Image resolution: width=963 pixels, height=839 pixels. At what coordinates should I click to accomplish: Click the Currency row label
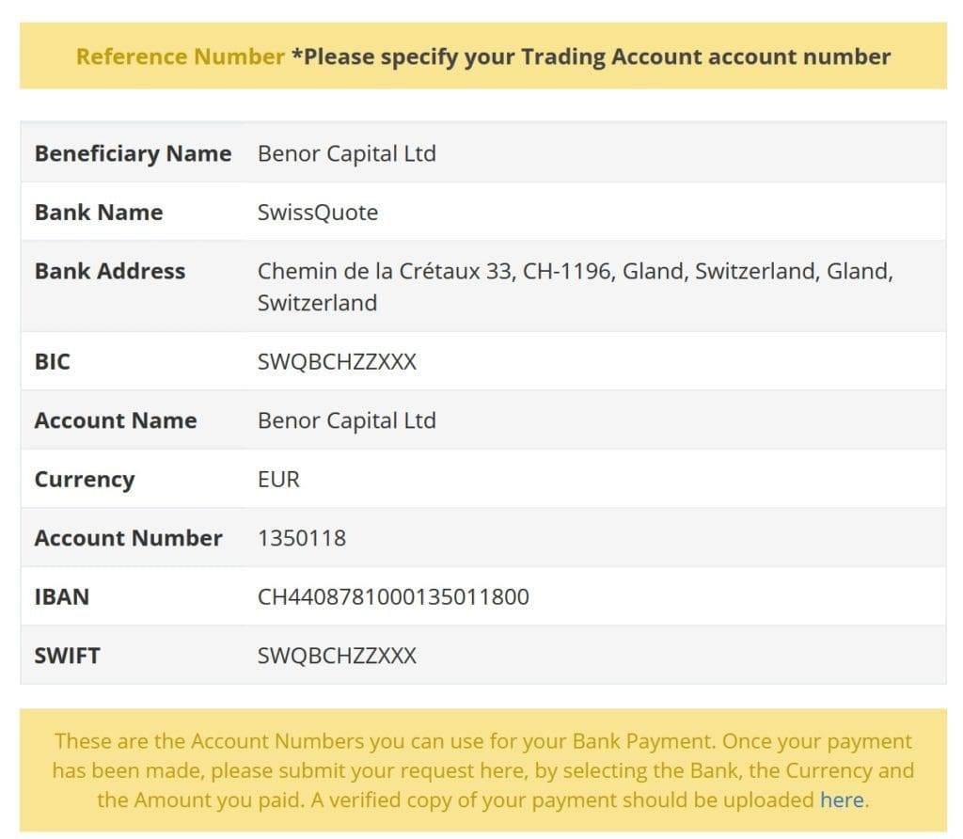84,480
